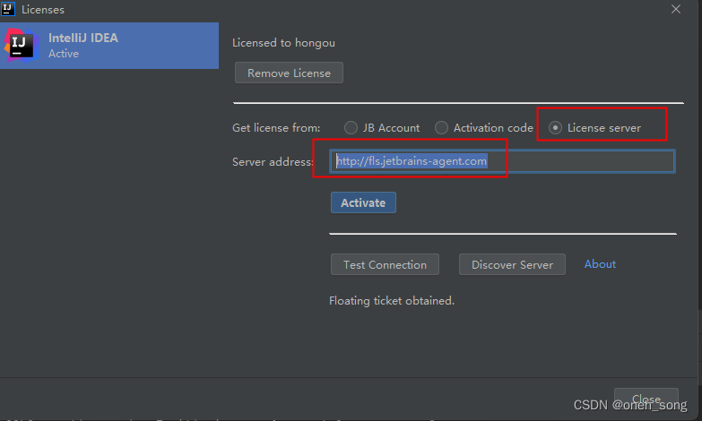
Task: Click the Activate button
Action: (x=363, y=202)
